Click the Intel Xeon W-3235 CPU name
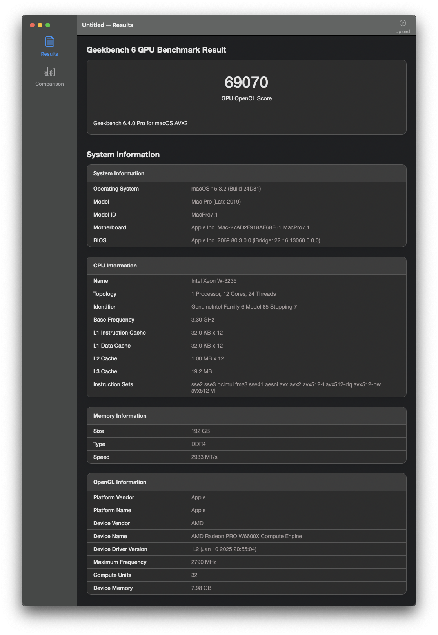This screenshot has height=635, width=438. point(214,281)
